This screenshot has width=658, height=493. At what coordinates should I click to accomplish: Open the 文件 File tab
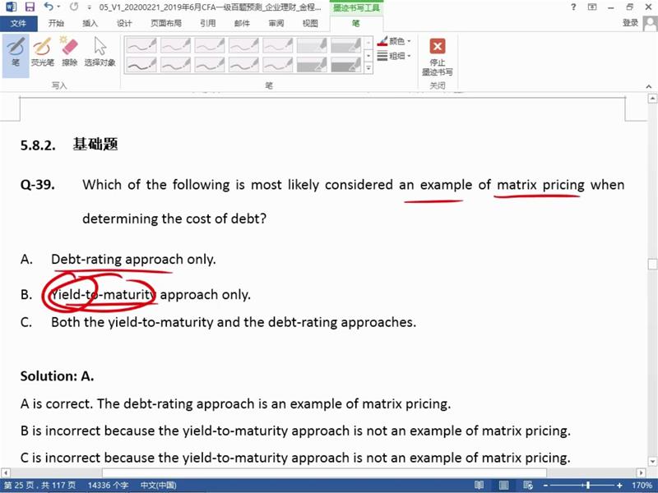click(x=18, y=23)
